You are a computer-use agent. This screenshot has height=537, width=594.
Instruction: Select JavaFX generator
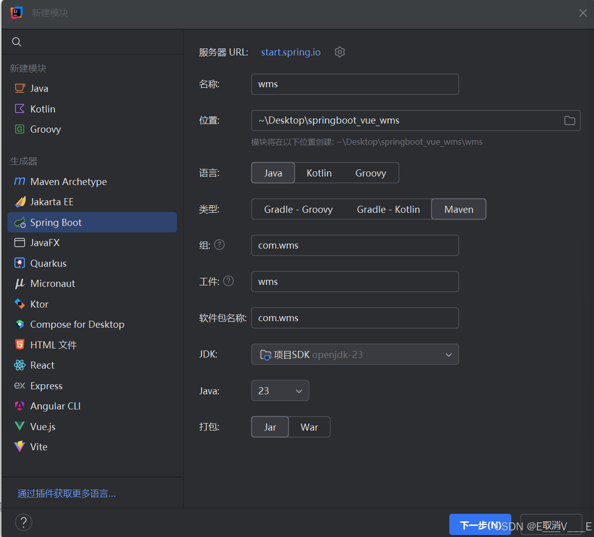coord(92,243)
